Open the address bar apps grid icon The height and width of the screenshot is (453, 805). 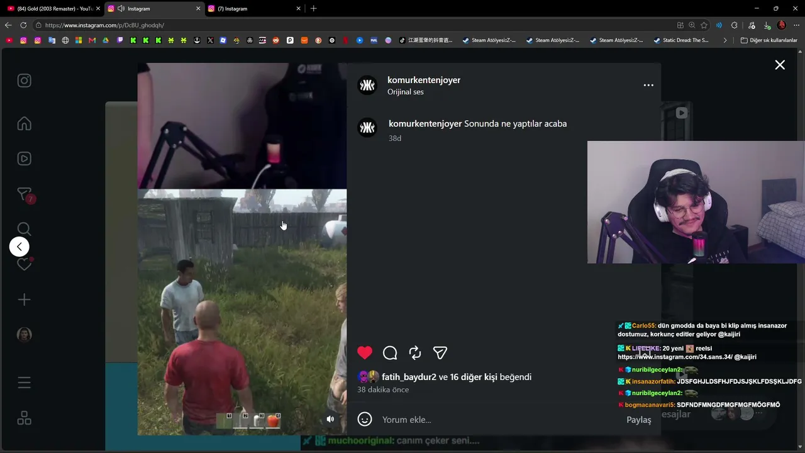(x=680, y=25)
